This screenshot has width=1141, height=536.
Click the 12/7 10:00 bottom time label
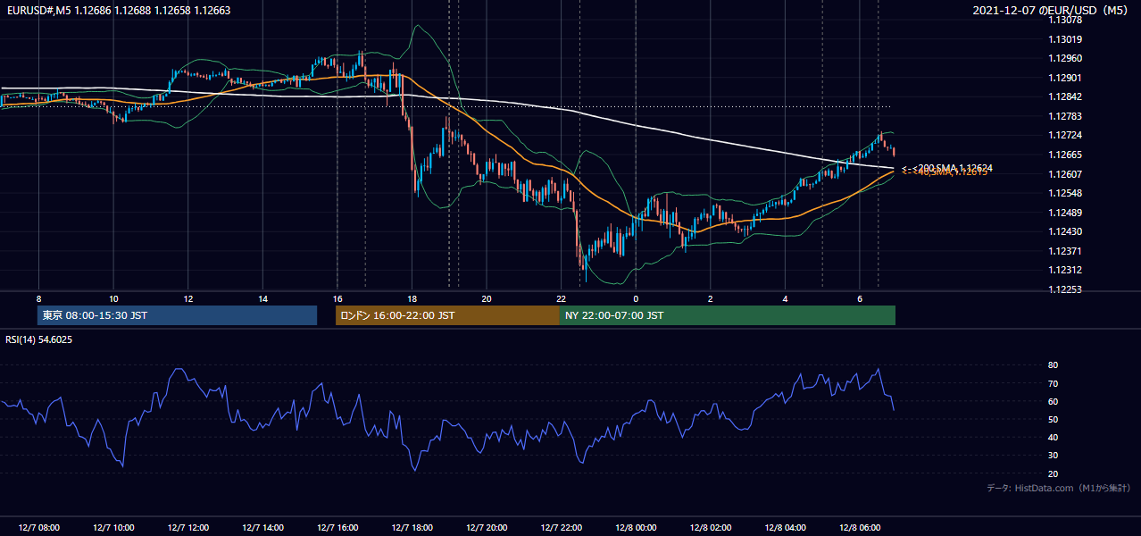[113, 527]
